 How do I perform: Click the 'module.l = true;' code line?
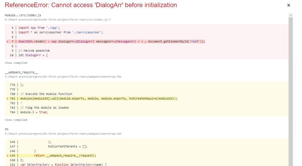[34, 112]
